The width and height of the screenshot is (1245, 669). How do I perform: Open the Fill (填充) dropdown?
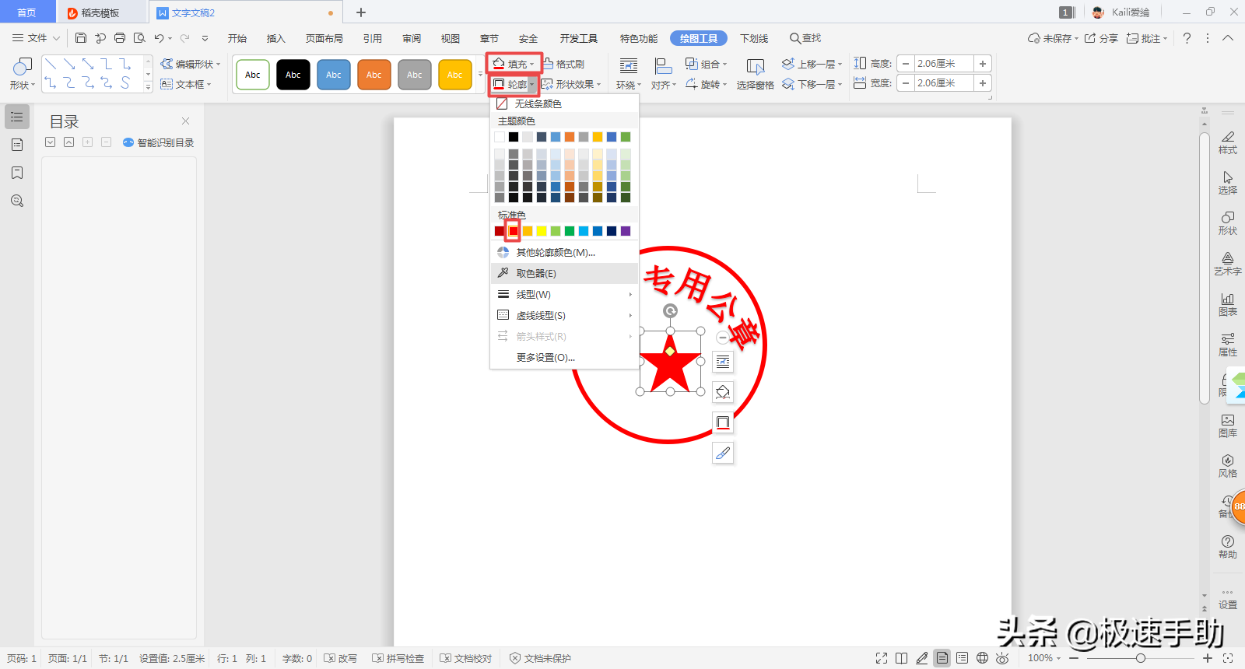pyautogui.click(x=514, y=64)
